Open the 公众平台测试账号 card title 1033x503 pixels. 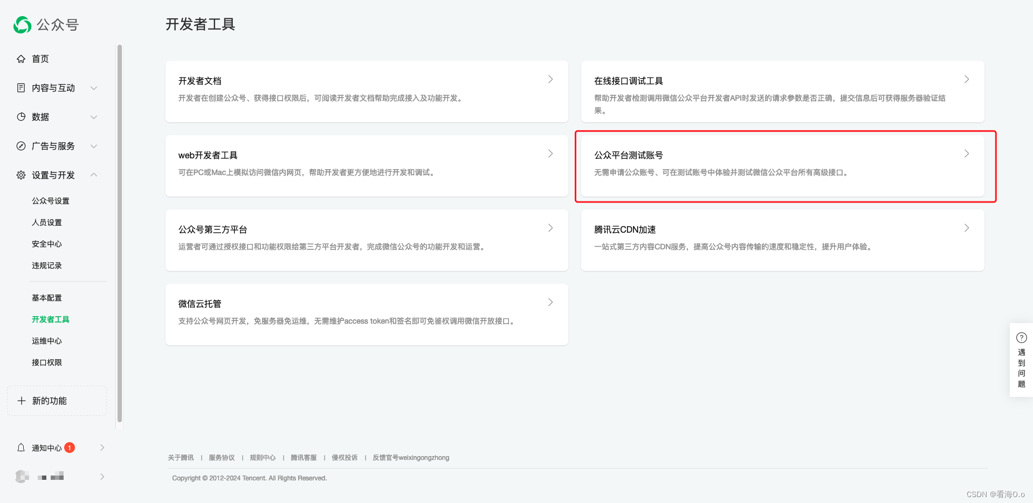coord(629,155)
